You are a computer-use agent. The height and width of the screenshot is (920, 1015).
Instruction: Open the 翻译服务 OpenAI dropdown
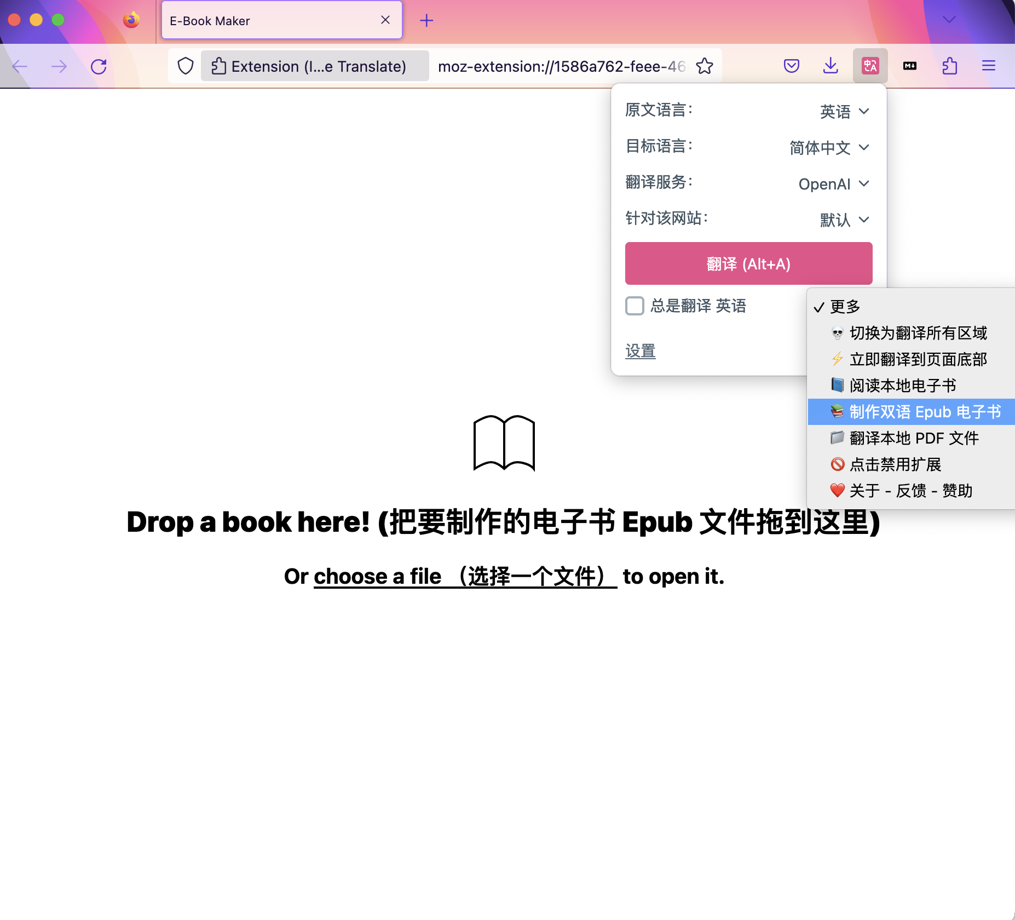click(832, 183)
